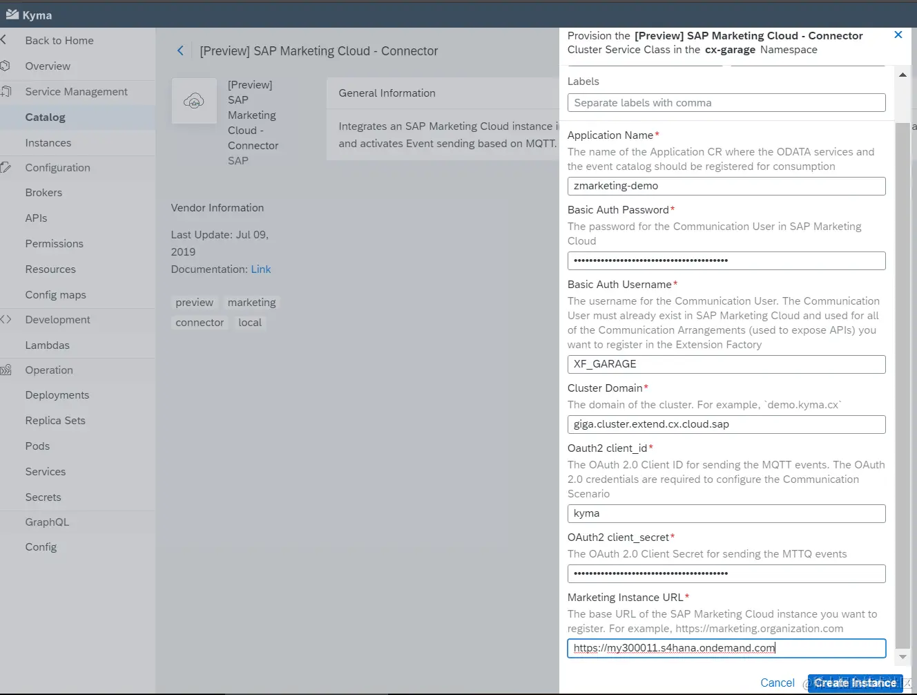Open the Documentation Link
Screen dimensions: 917x695
tap(261, 269)
